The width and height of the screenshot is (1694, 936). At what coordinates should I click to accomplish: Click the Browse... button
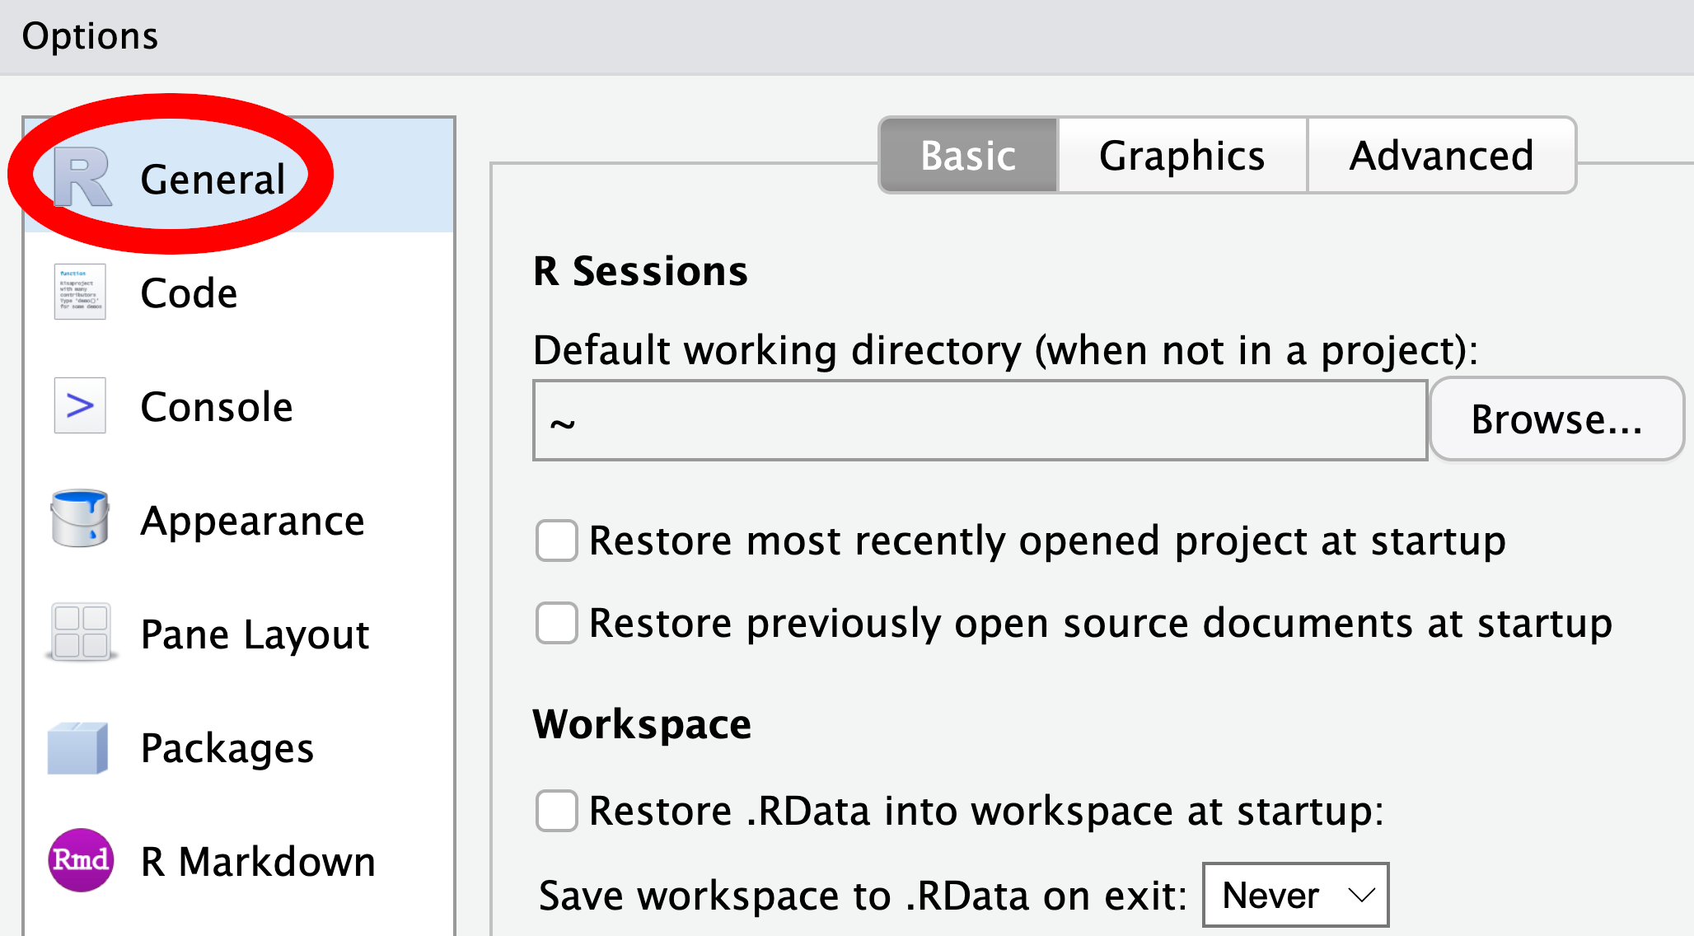tap(1556, 419)
